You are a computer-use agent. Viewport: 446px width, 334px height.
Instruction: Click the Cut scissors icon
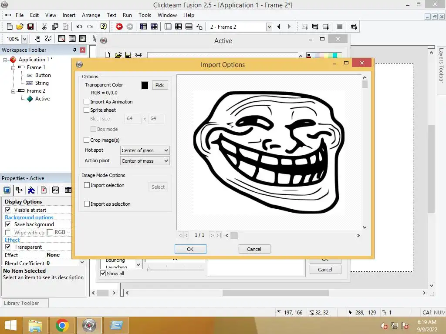44,27
